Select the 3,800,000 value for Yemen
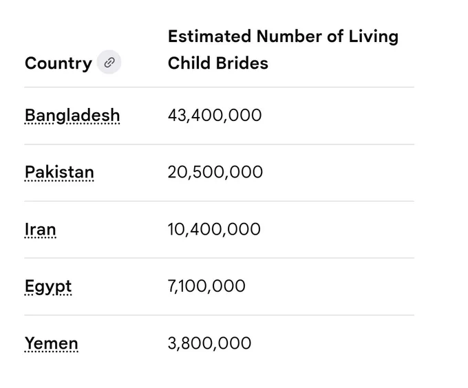The height and width of the screenshot is (388, 468). click(x=209, y=343)
